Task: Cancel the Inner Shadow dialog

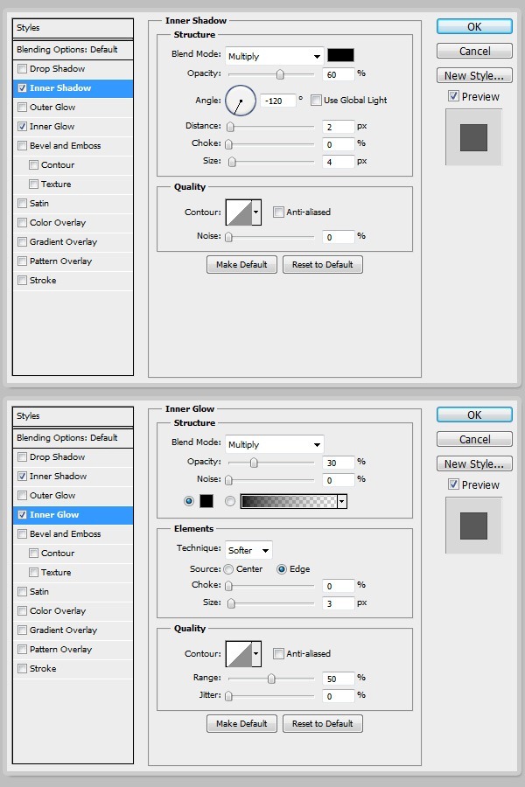Action: [x=474, y=52]
